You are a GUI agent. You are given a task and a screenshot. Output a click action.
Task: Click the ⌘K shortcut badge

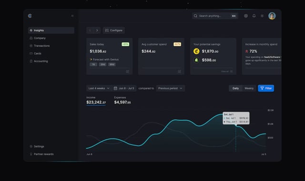pyautogui.click(x=234, y=16)
